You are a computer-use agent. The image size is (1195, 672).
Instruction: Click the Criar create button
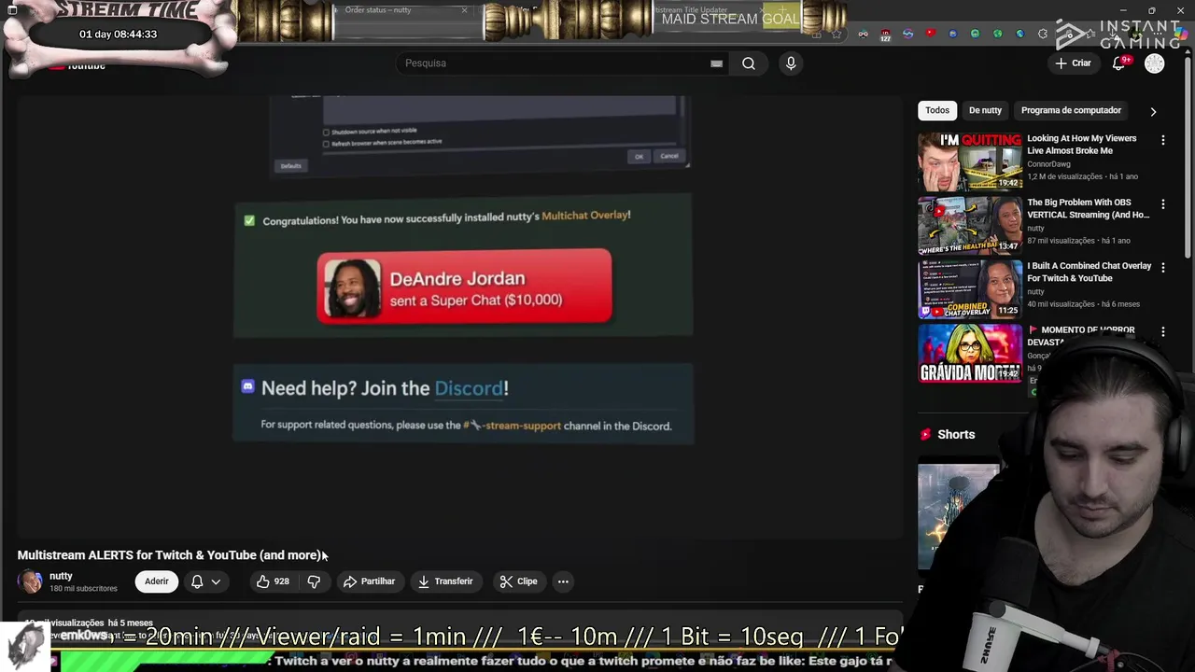tap(1073, 63)
